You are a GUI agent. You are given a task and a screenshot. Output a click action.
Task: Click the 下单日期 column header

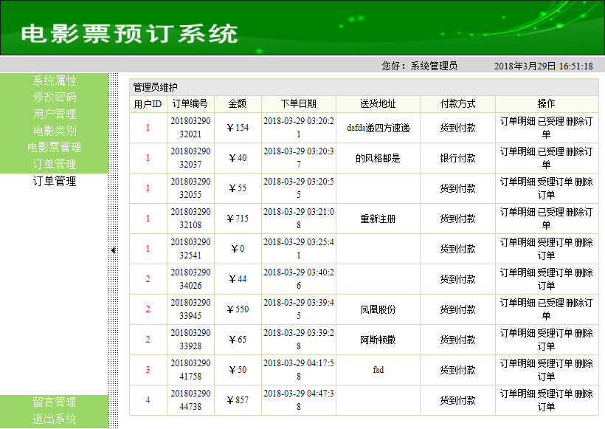pos(298,104)
